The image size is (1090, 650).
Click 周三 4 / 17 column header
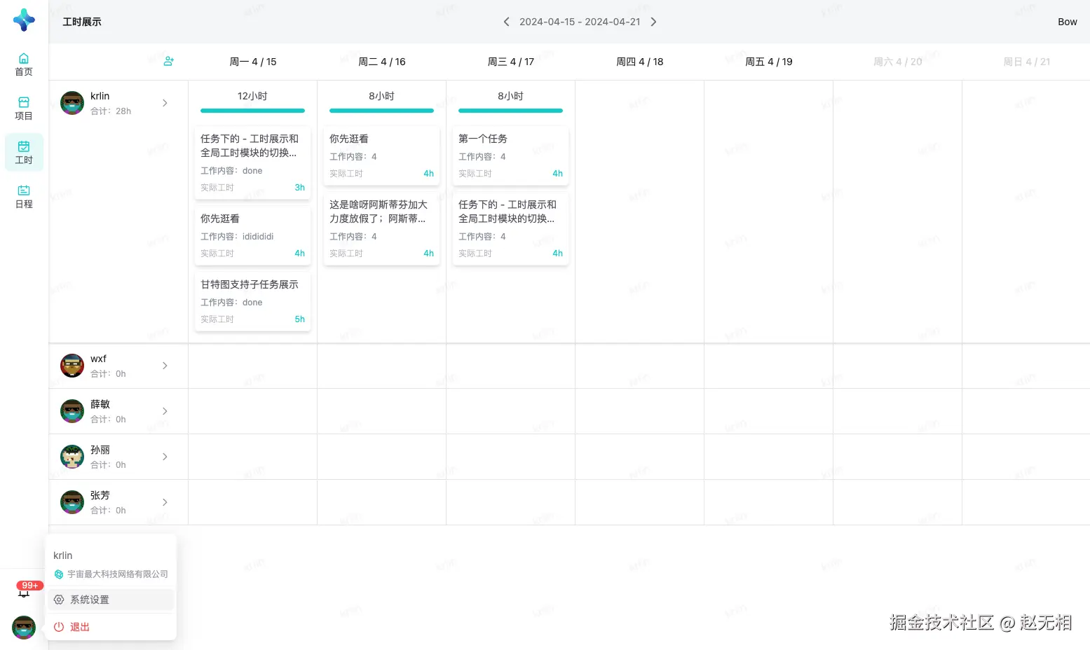coord(511,62)
